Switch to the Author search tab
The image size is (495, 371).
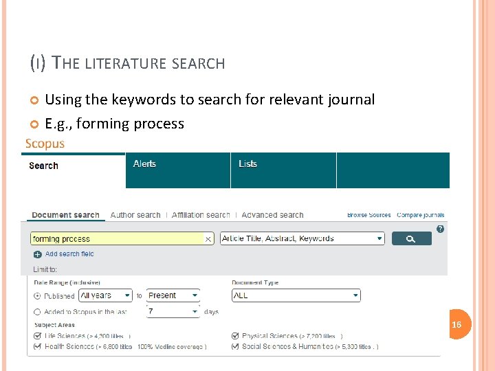pos(135,215)
